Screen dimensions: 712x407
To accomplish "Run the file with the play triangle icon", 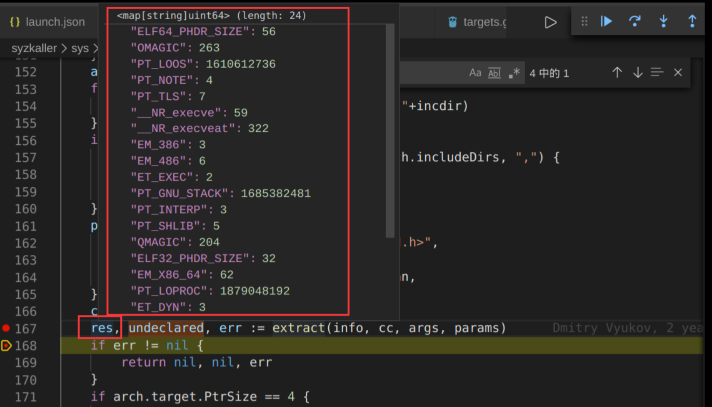I will pyautogui.click(x=550, y=22).
